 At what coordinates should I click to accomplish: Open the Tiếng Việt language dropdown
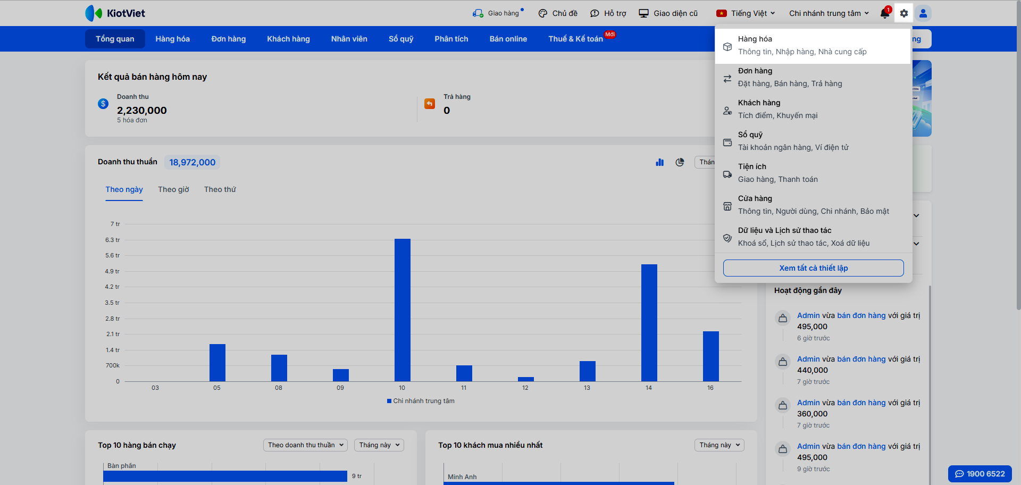coord(746,13)
